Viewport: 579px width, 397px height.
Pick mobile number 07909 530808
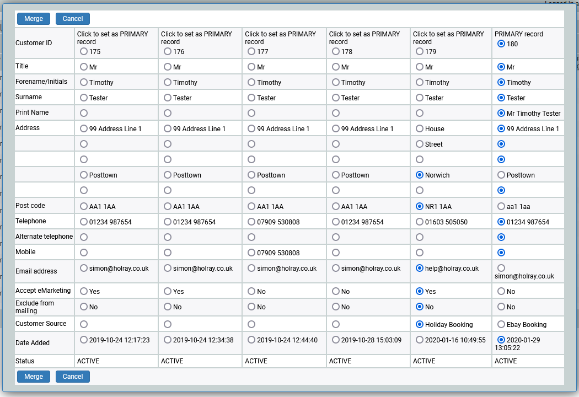(251, 253)
